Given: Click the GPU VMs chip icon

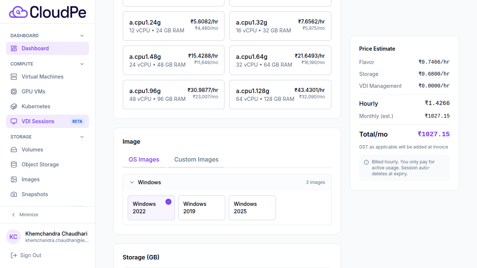Looking at the screenshot, I should (14, 92).
